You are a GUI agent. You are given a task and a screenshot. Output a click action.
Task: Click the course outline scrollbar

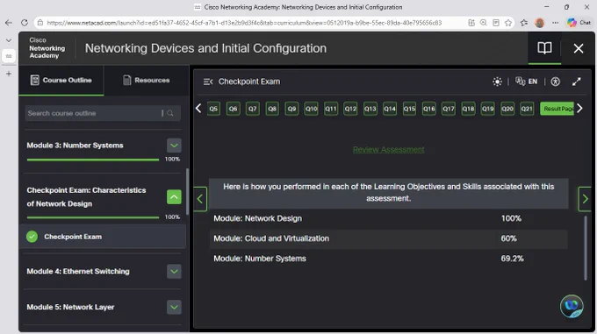tap(187, 192)
